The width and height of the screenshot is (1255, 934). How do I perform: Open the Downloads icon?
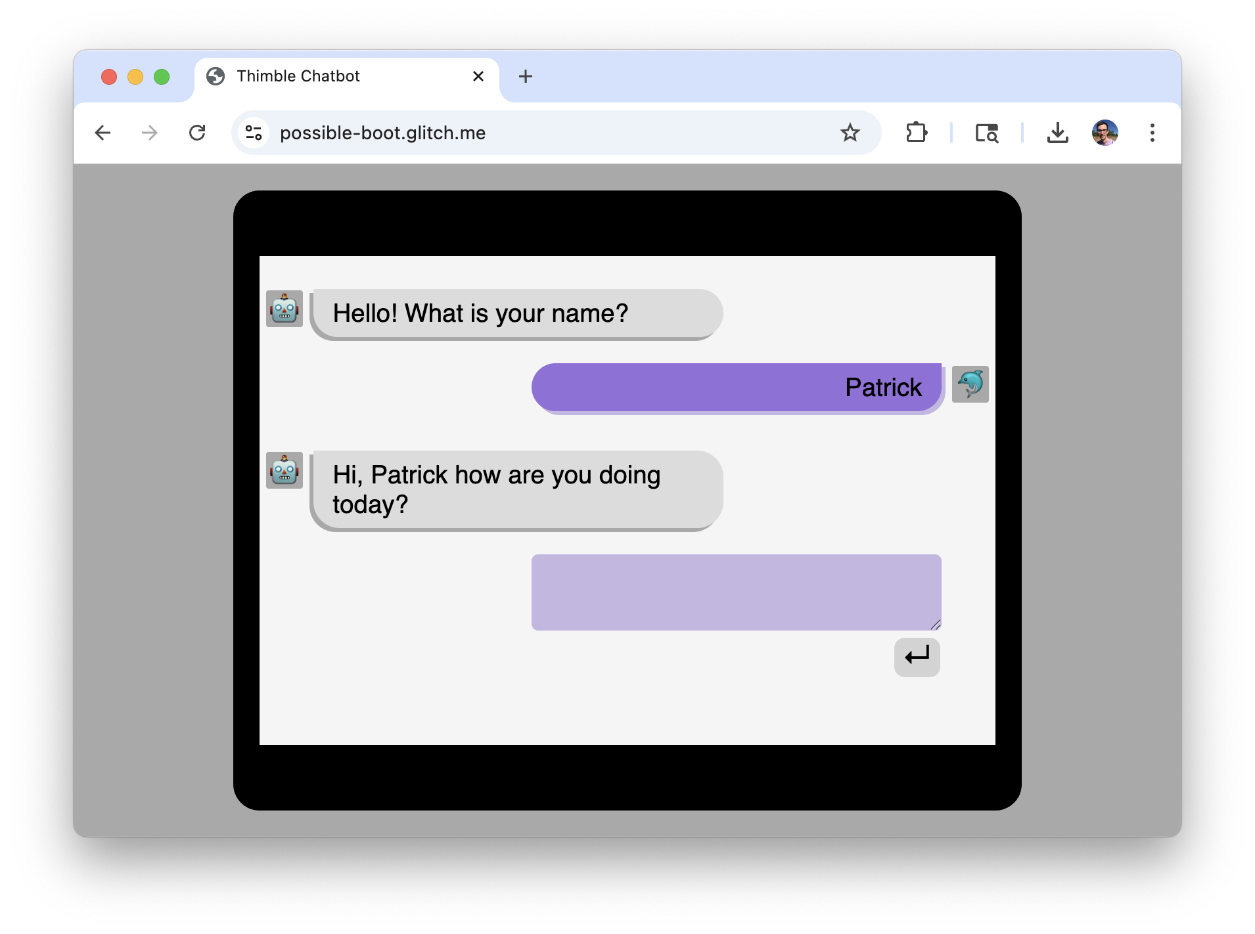[1057, 133]
